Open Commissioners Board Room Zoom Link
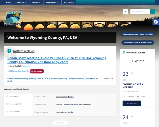This screenshot has width=159, height=127. pos(138,34)
